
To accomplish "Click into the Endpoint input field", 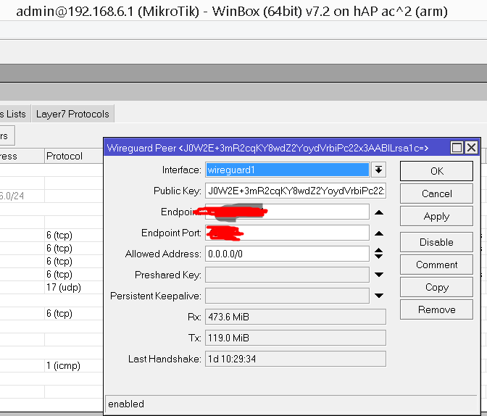I will point(287,212).
